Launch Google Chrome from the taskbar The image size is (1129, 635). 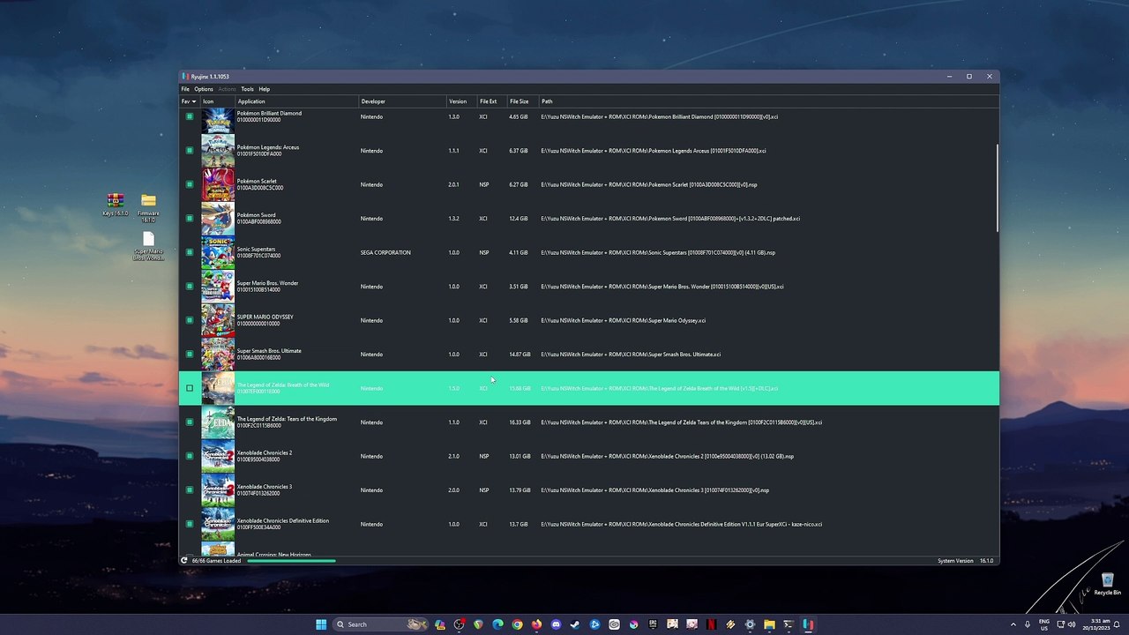[x=517, y=624]
